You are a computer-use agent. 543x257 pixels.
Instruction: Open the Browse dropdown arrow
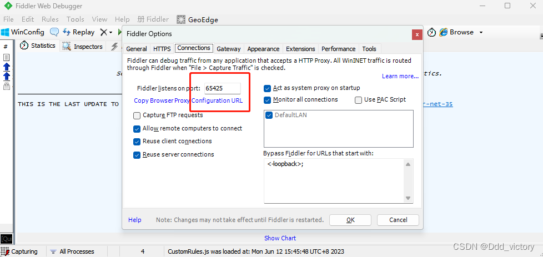481,33
